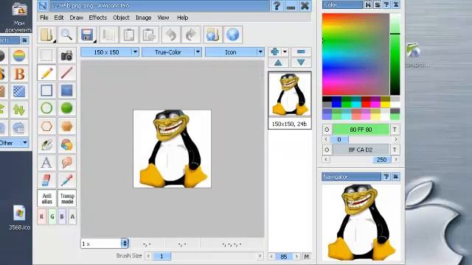Select the empty Rectangle tool
The height and width of the screenshot is (265, 472).
tap(46, 91)
